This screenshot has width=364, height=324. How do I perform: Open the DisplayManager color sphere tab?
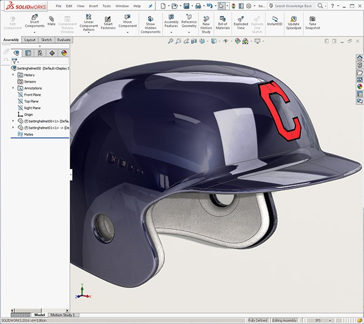[x=64, y=53]
